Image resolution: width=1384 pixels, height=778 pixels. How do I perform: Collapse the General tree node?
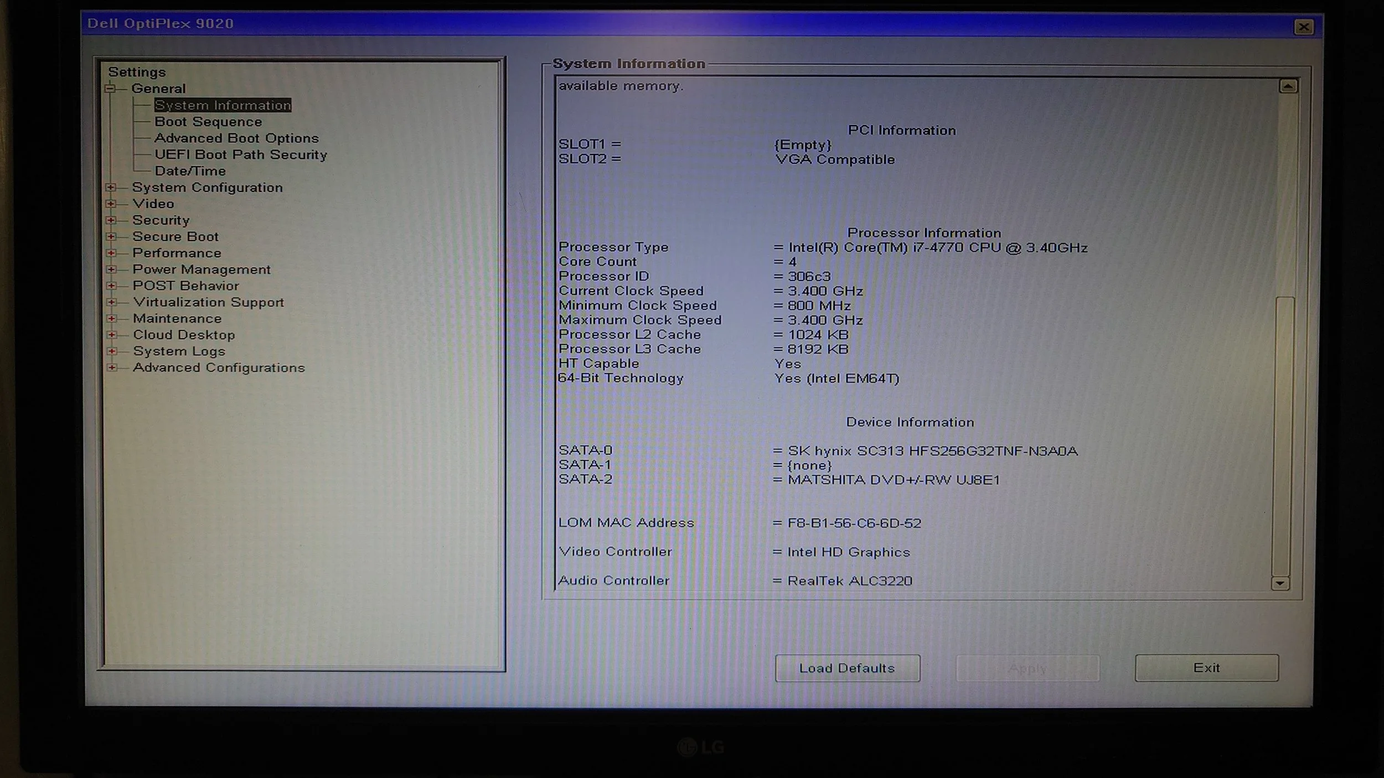[x=110, y=89]
